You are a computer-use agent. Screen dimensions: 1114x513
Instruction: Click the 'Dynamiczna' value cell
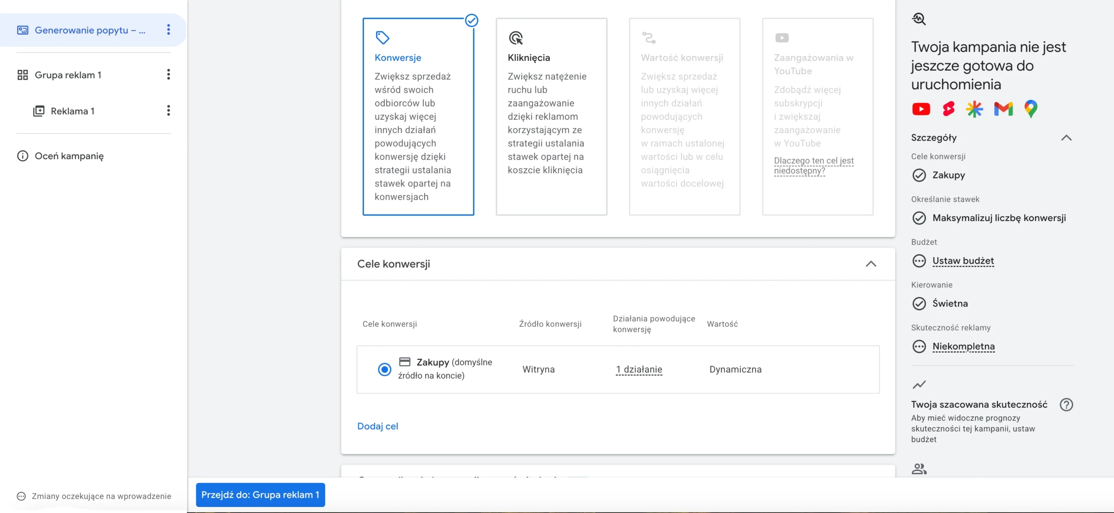coord(735,369)
